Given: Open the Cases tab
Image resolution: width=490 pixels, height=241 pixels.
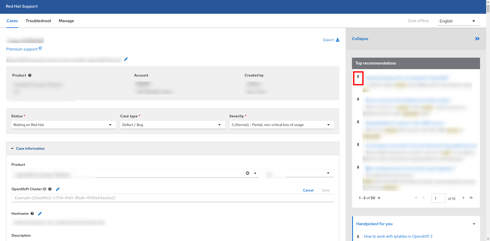Looking at the screenshot, I should pyautogui.click(x=12, y=21).
